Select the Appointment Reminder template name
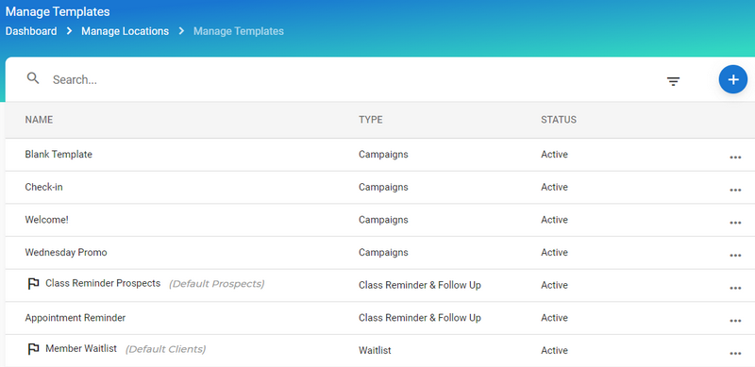The width and height of the screenshot is (755, 367). pyautogui.click(x=75, y=318)
